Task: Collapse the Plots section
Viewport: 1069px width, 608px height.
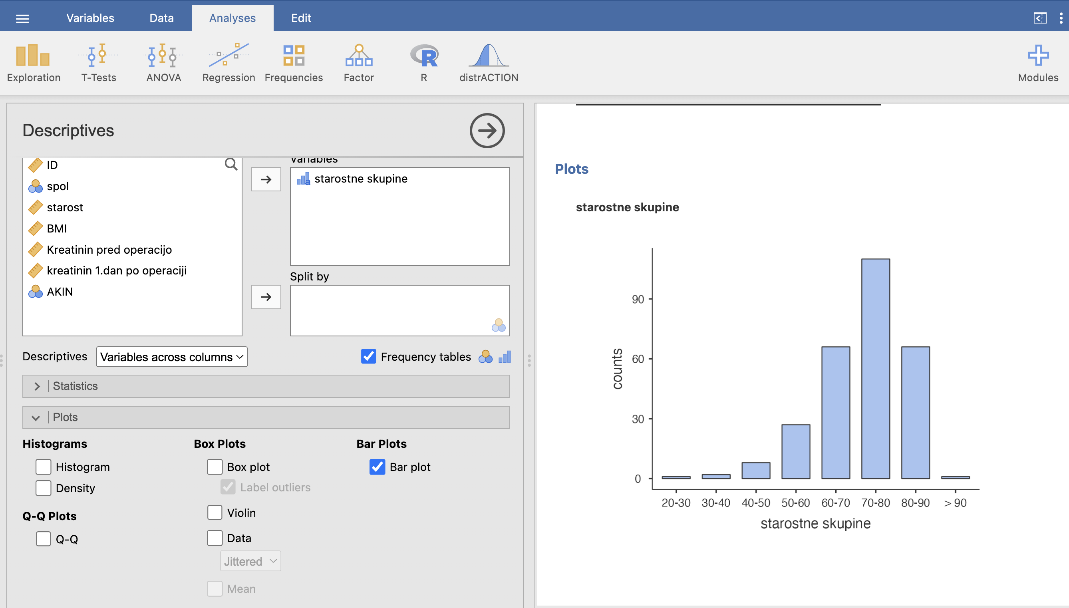Action: (x=266, y=417)
